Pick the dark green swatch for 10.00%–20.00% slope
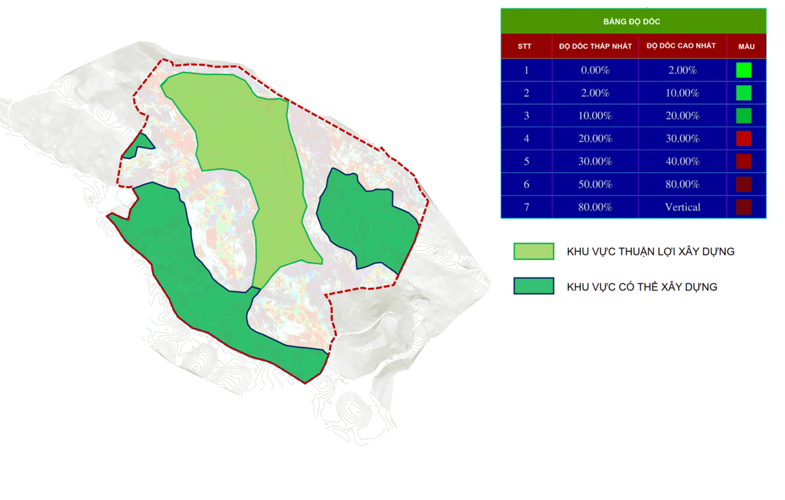 coord(743,116)
